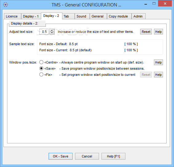Image resolution: width=174 pixels, height=167 pixels.
Task: Click the TMS application icon in title bar
Action: 6,5
